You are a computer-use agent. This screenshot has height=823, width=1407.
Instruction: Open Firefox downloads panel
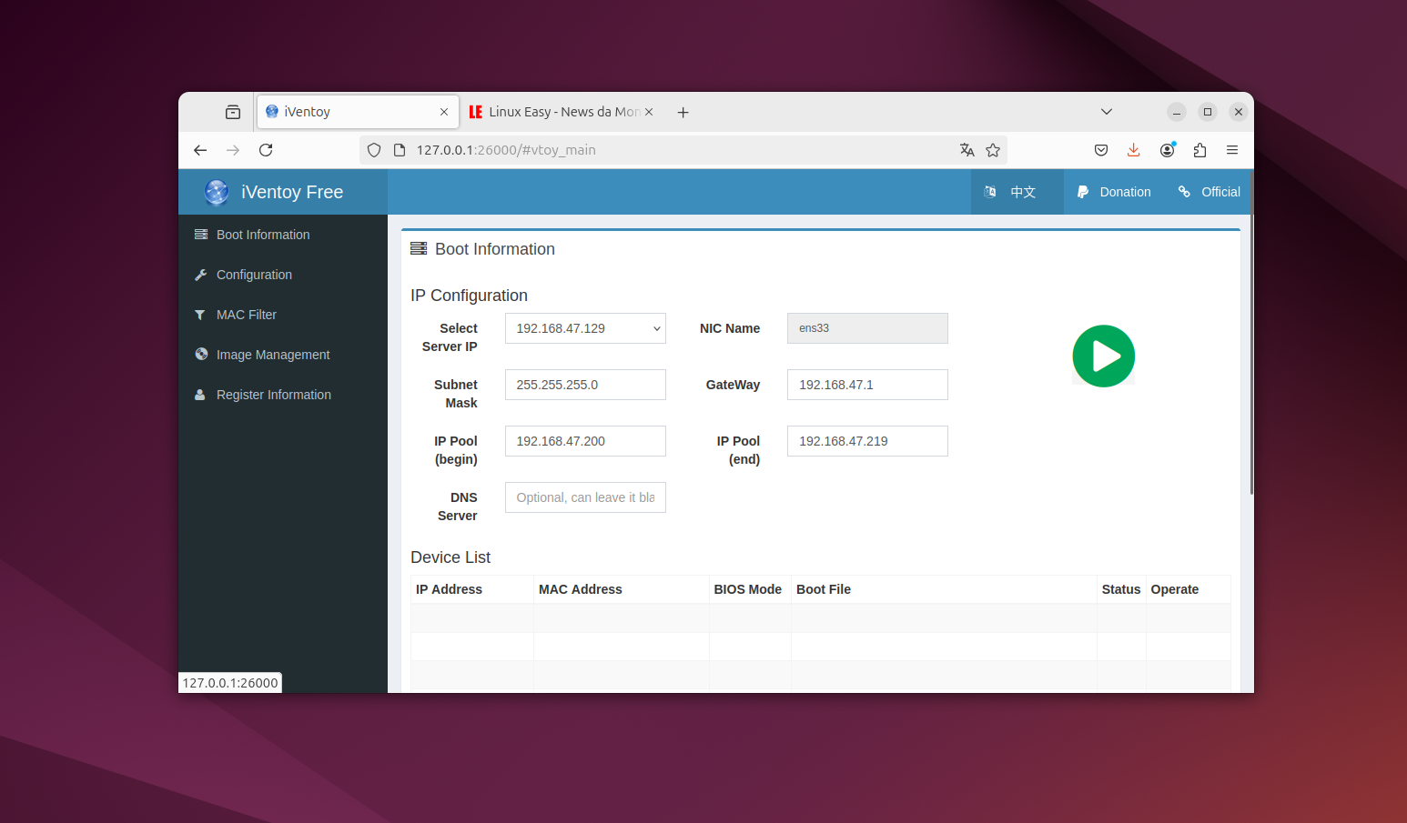click(x=1133, y=150)
